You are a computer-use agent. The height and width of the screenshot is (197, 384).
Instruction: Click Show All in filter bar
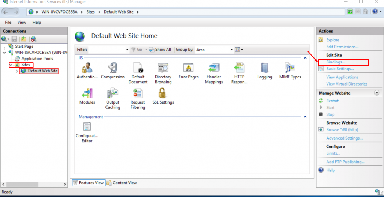point(160,50)
